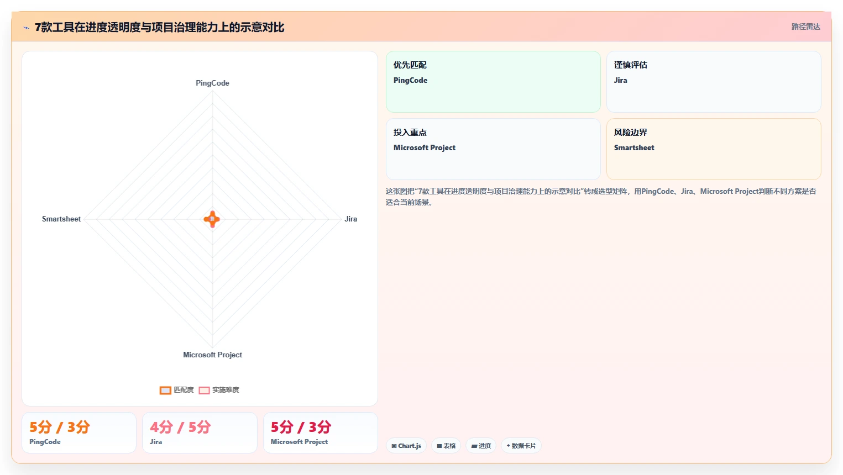Open the 优先匹配 PingCode card
843x475 pixels.
point(493,82)
